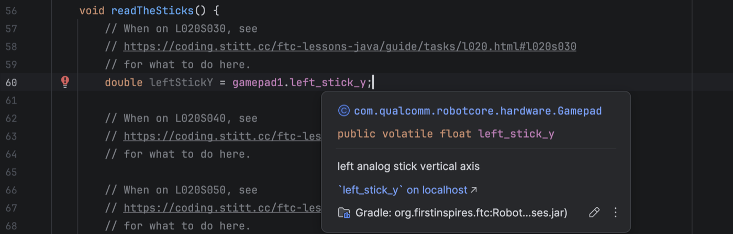
Task: Open the truncated URL on line 67
Action: [x=223, y=208]
